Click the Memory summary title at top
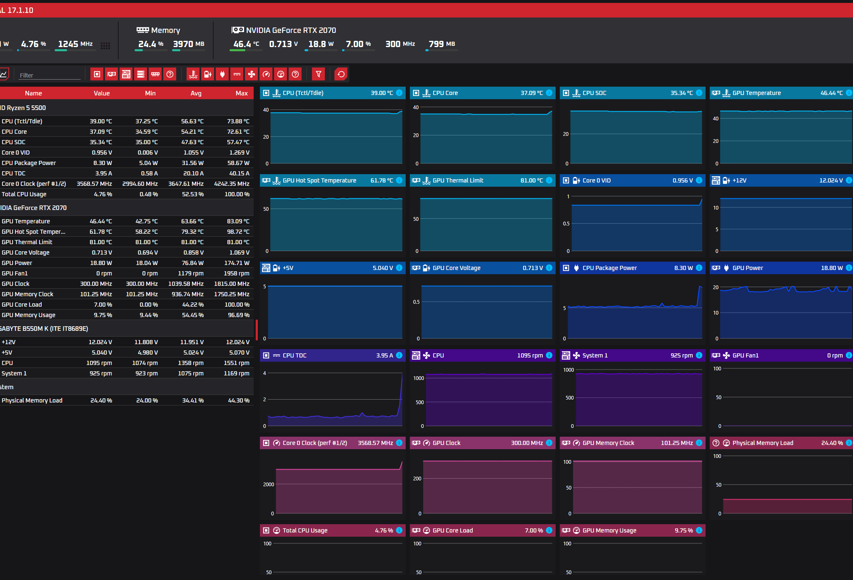853x580 pixels. coord(166,30)
